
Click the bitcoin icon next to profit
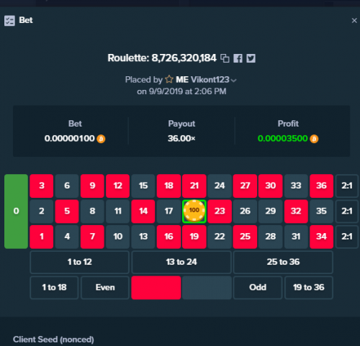(x=314, y=139)
